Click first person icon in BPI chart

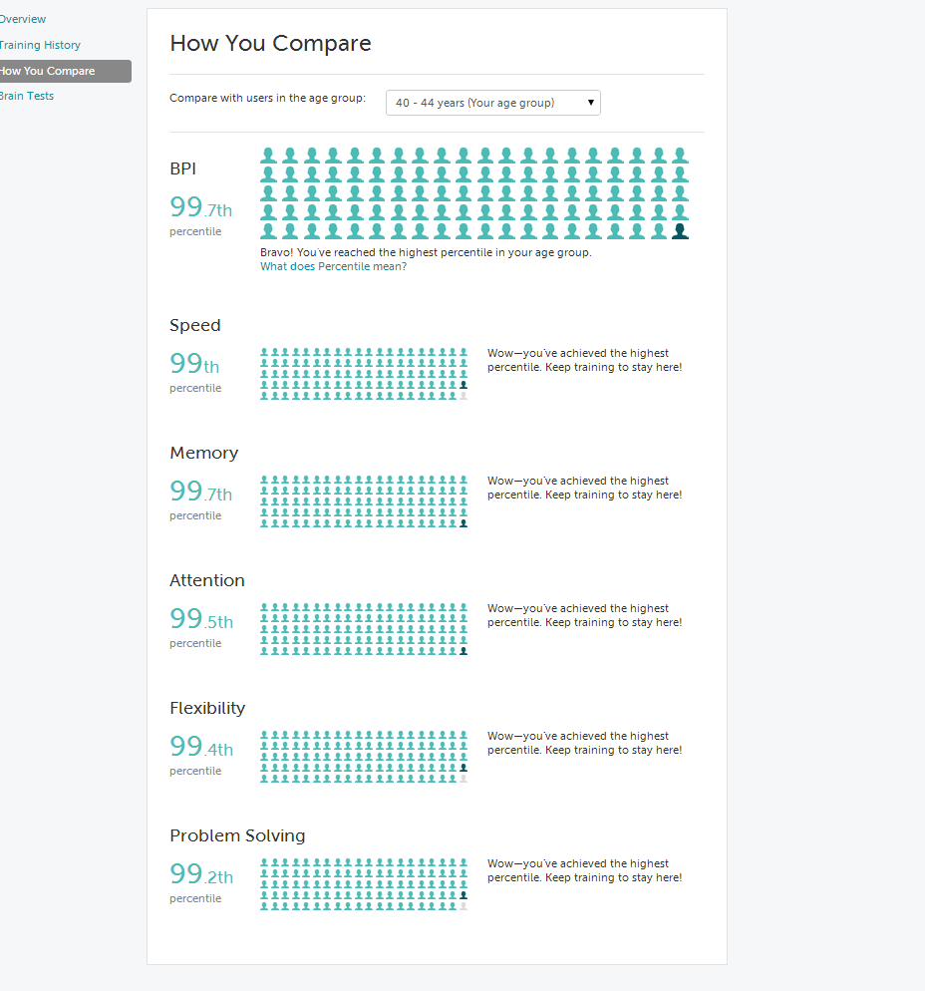(268, 156)
